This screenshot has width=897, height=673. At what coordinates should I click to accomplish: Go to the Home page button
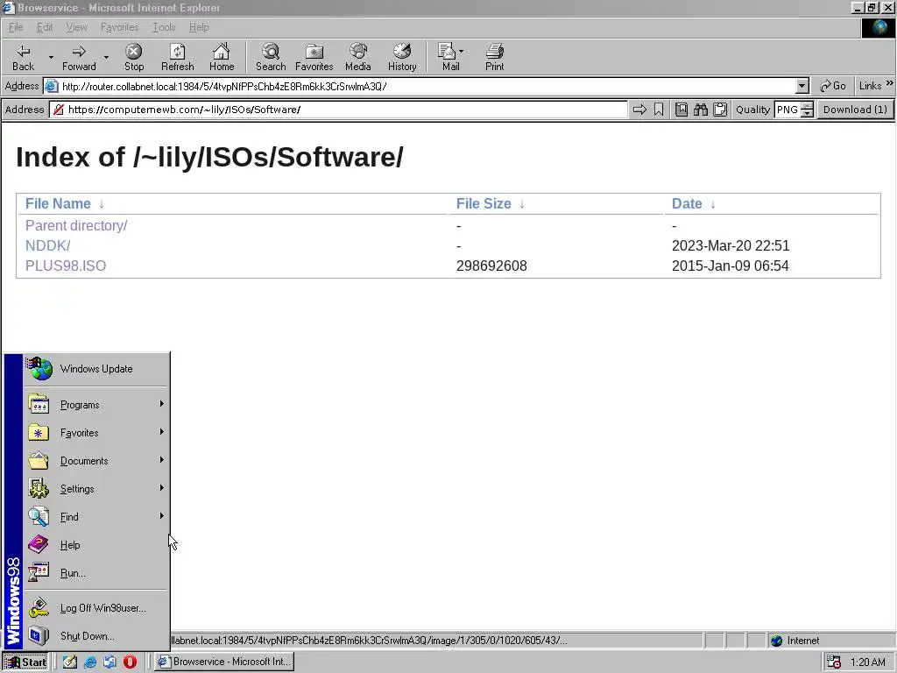pos(222,57)
